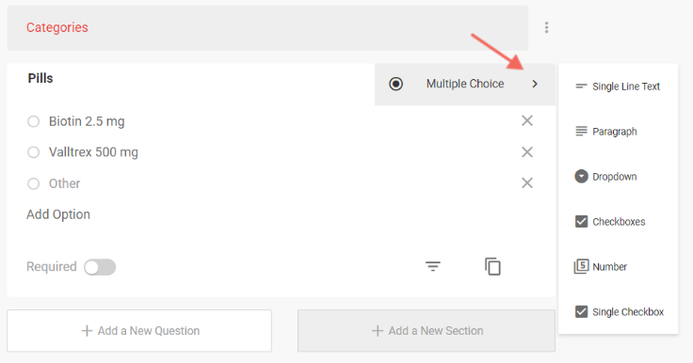Click Add Option under the answers
Viewport: 693px width, 363px height.
pos(58,214)
